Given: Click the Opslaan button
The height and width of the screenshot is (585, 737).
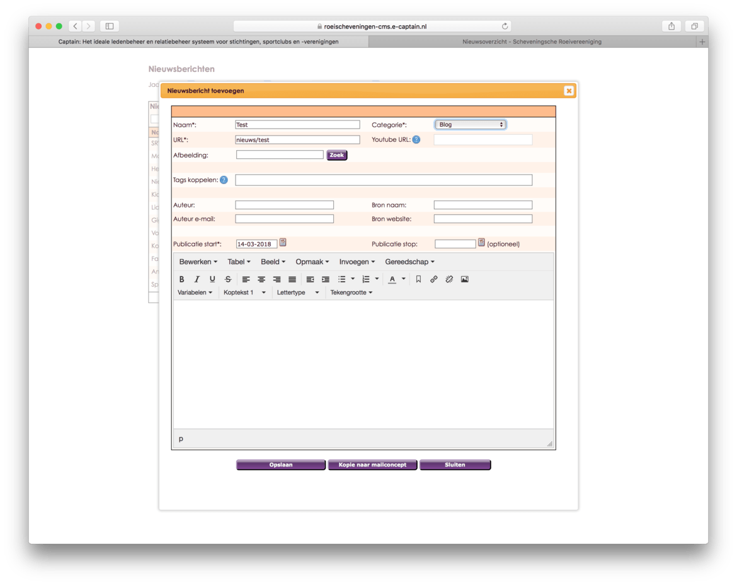Looking at the screenshot, I should click(x=281, y=465).
